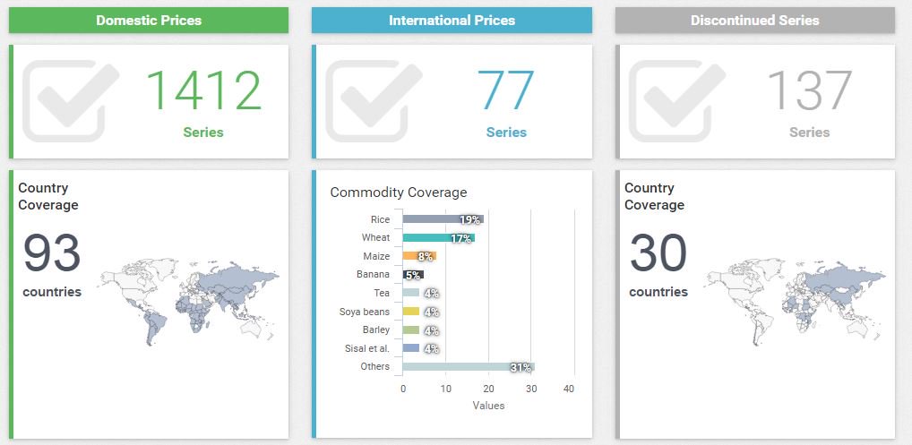Select the 77 series count
Viewport: 912px width, 445px height.
(x=506, y=90)
